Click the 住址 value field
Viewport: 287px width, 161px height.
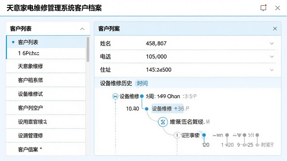159,70
